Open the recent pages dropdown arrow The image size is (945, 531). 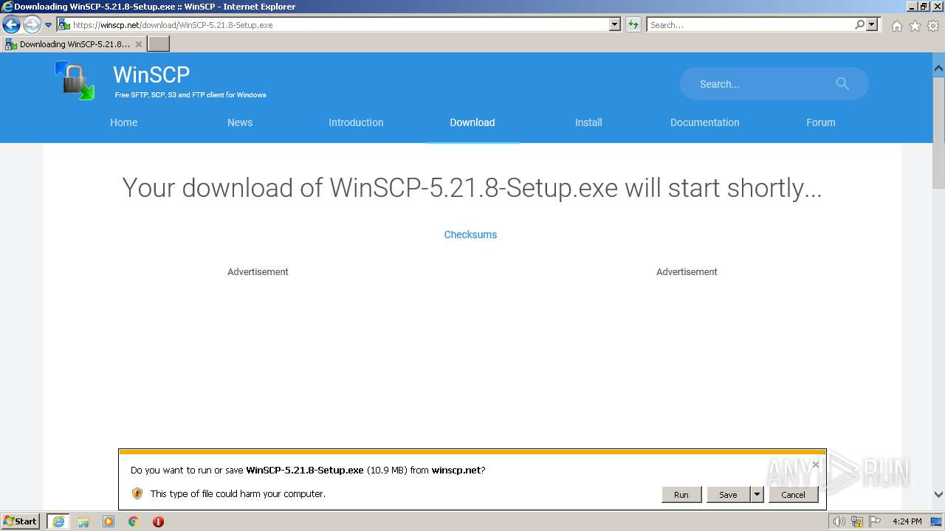(x=49, y=25)
